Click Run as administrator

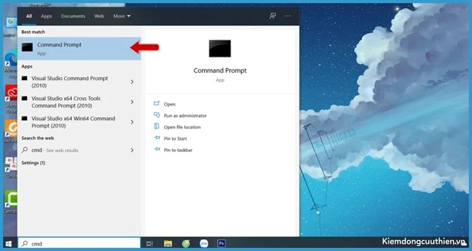tap(185, 115)
